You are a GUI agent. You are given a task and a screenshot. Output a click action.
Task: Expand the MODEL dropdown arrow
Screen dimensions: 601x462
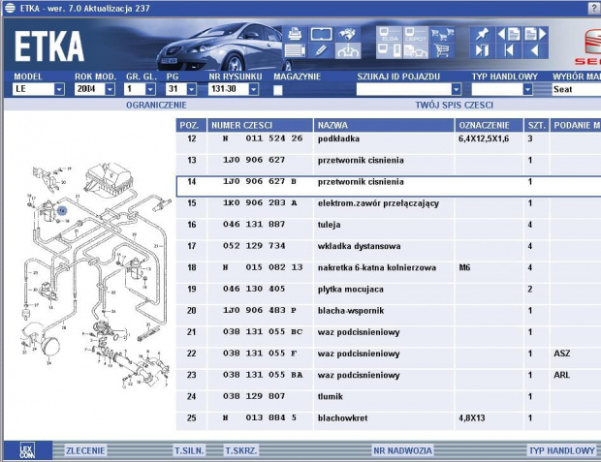pyautogui.click(x=59, y=90)
